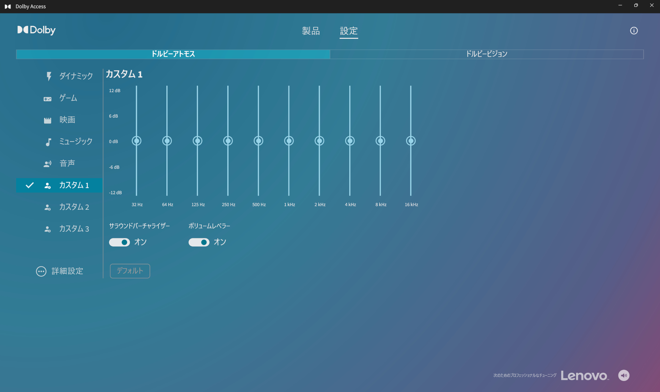Select the 映画 movie preset

click(x=67, y=120)
